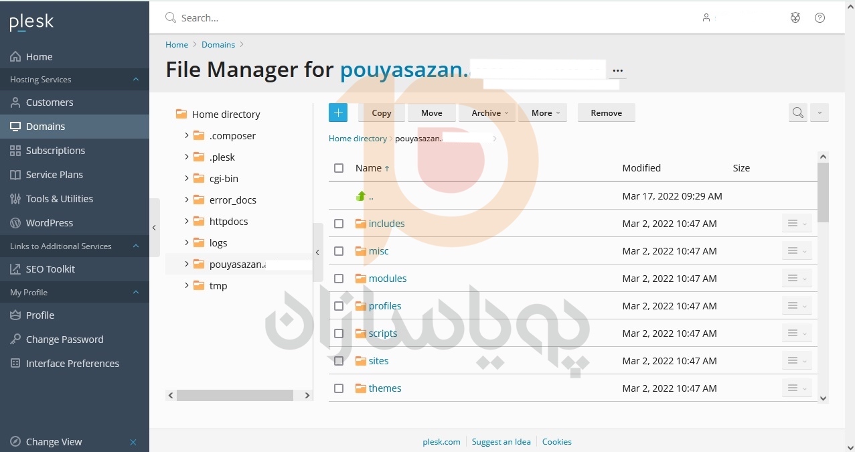Tick the checkbox next to themes folder
Viewport: 855px width, 452px height.
pos(339,388)
